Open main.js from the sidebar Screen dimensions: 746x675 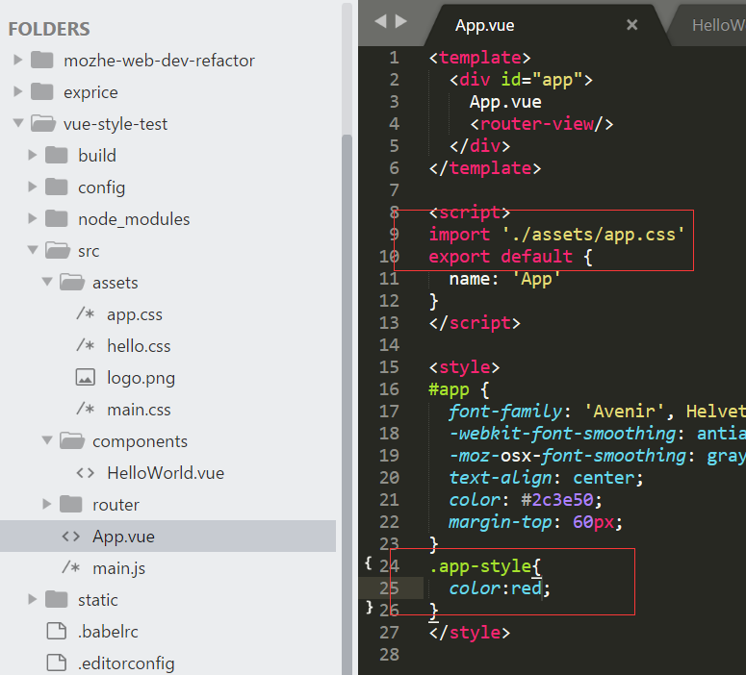click(119, 568)
